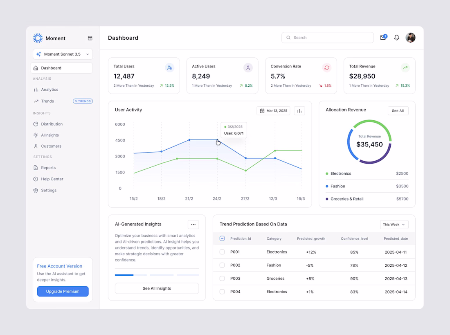Image resolution: width=450 pixels, height=335 pixels.
Task: Switch to bar chart view icon
Action: click(299, 111)
